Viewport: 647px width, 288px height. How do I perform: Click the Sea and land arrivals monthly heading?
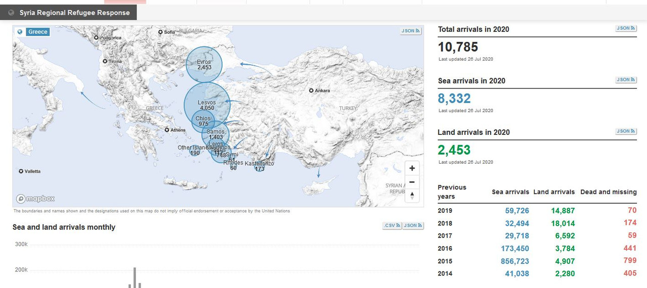point(64,227)
